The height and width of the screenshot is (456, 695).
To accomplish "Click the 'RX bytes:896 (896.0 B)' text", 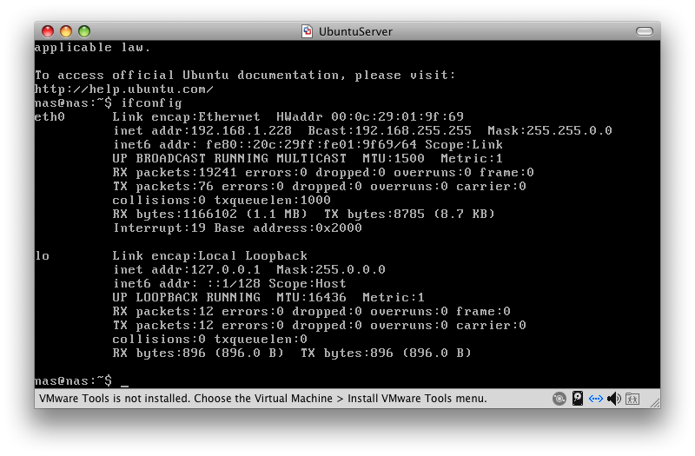I will coord(198,354).
